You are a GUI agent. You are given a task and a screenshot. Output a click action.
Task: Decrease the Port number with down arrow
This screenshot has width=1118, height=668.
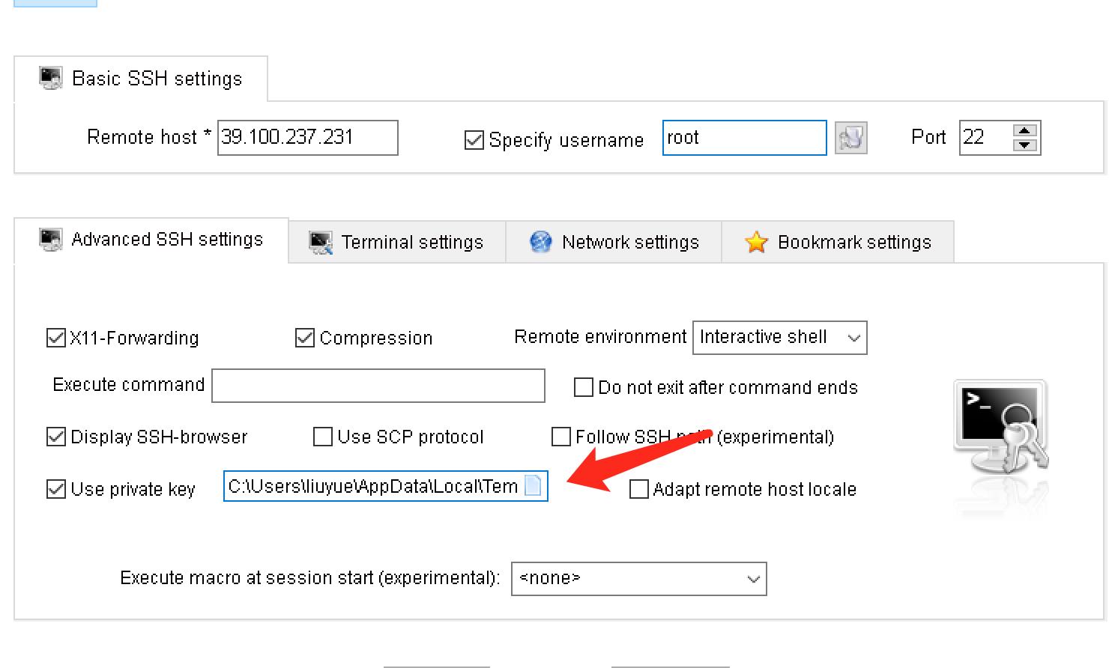[1025, 145]
